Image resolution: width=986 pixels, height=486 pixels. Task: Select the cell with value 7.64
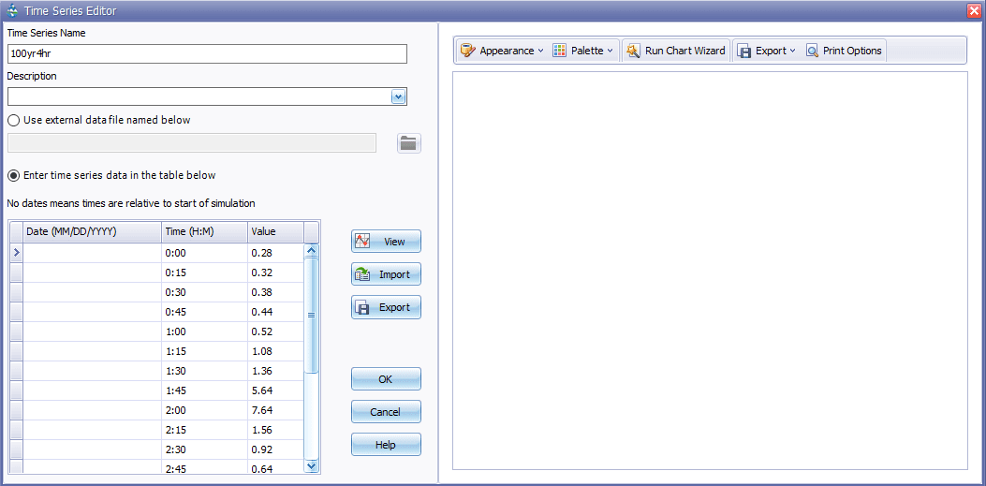[275, 410]
